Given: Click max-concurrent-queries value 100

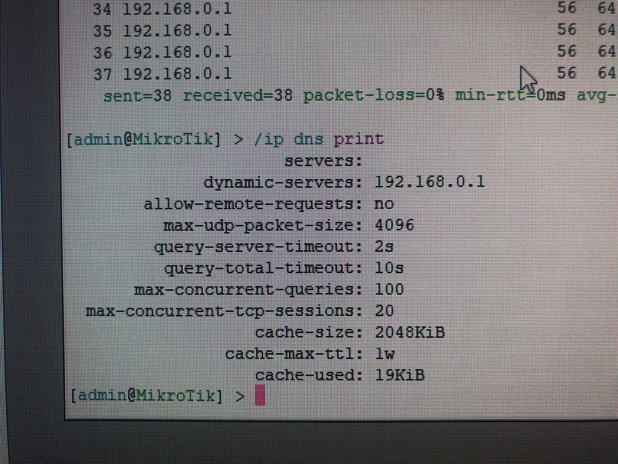Looking at the screenshot, I should point(389,289).
